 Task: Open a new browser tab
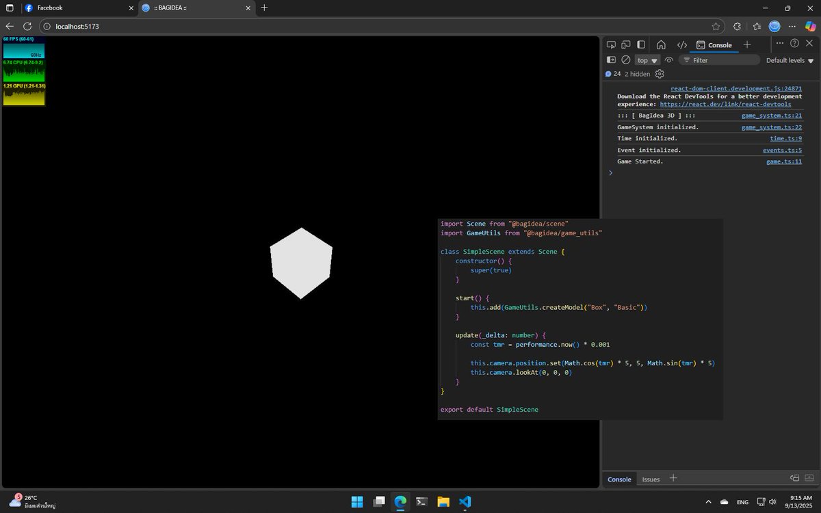tap(264, 8)
